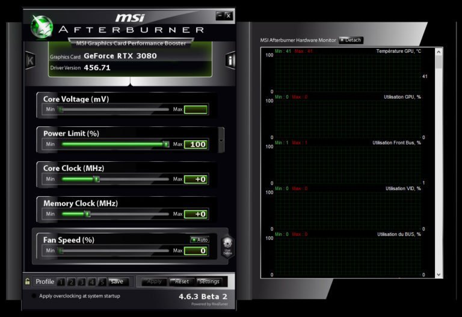Click the GeForce RTX 3080 card name
Viewport: 462px width, 317px height.
(x=120, y=56)
